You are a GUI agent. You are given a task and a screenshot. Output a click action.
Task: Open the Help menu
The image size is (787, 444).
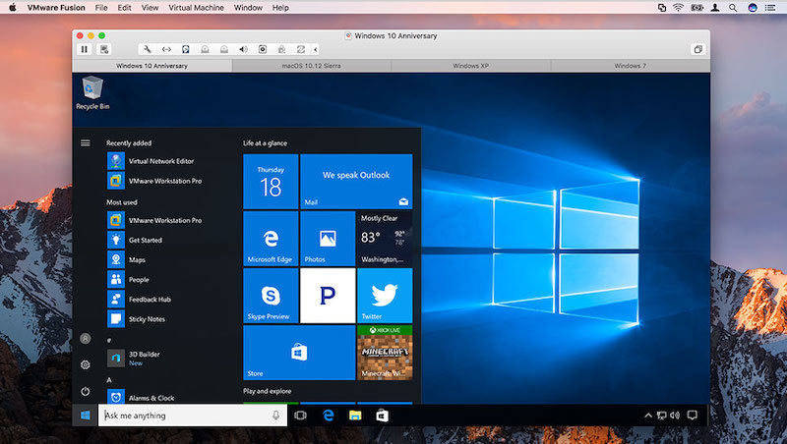pyautogui.click(x=280, y=8)
